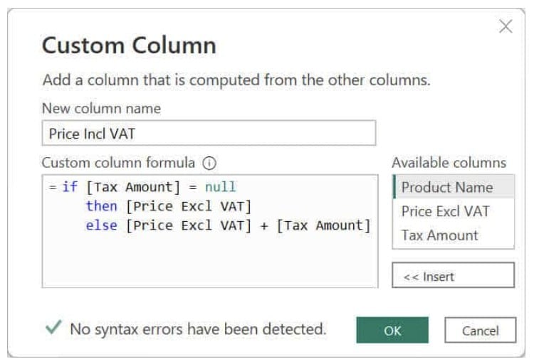534x364 pixels.
Task: Click inside the custom column formula editor
Action: click(210, 231)
